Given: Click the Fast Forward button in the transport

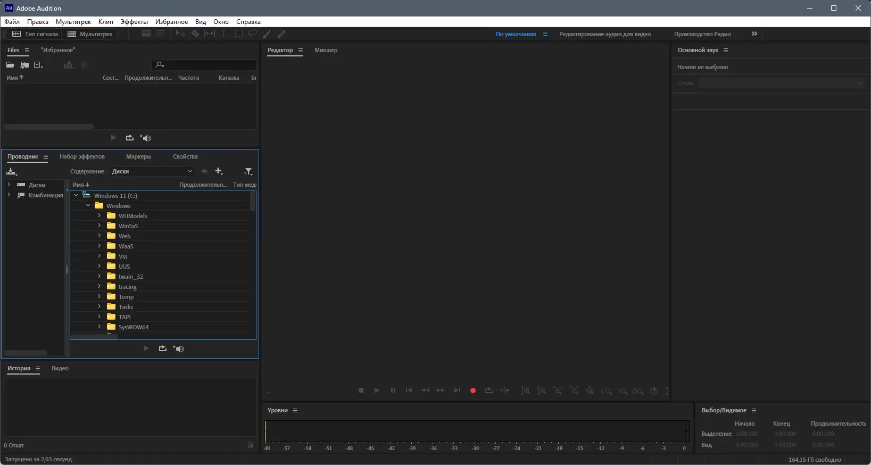Looking at the screenshot, I should pyautogui.click(x=441, y=391).
